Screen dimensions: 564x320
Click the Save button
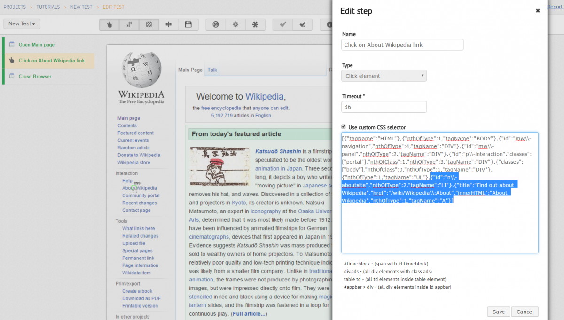click(x=499, y=312)
